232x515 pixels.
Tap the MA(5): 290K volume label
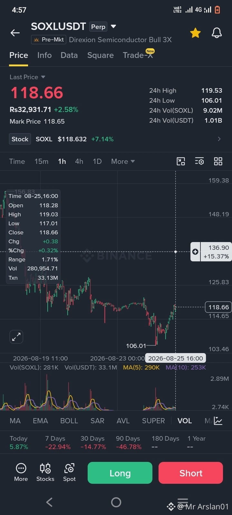tap(141, 367)
